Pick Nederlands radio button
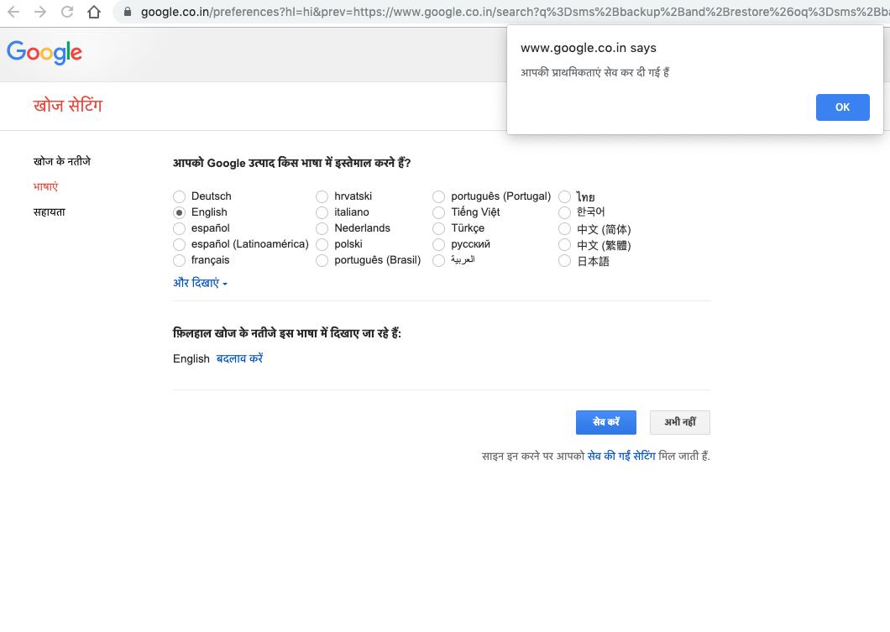 coord(322,228)
